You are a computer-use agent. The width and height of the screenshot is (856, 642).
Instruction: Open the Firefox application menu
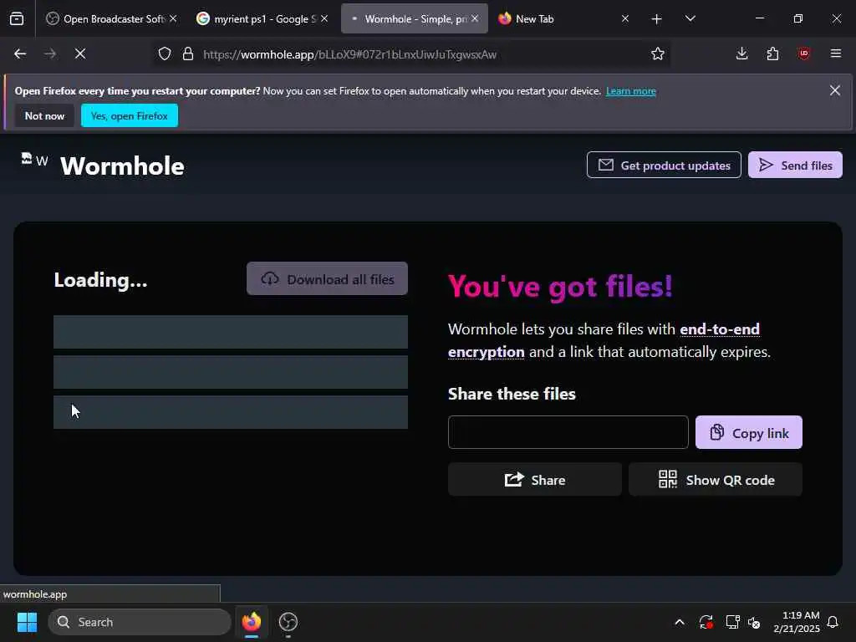[x=835, y=53]
